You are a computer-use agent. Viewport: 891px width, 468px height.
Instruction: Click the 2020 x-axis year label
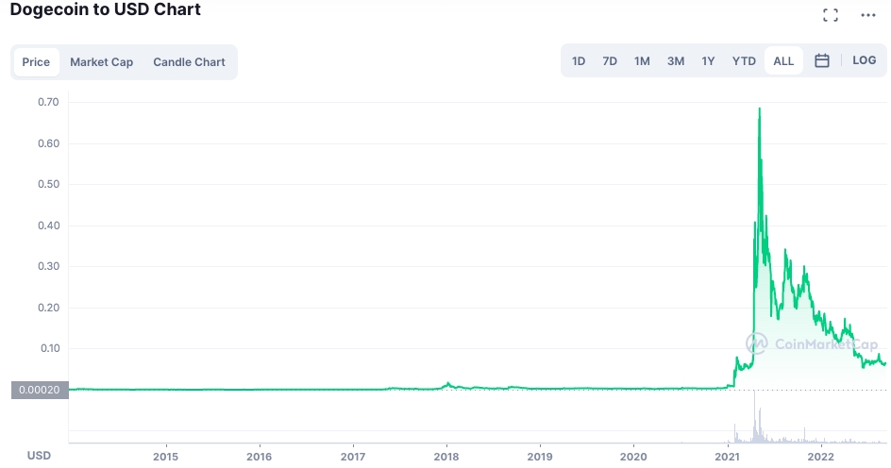coord(633,456)
